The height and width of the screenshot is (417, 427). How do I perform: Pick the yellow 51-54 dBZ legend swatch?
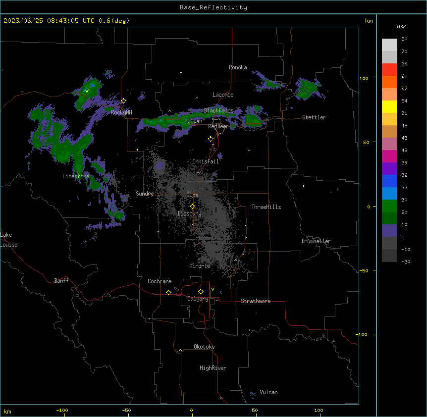coord(389,106)
